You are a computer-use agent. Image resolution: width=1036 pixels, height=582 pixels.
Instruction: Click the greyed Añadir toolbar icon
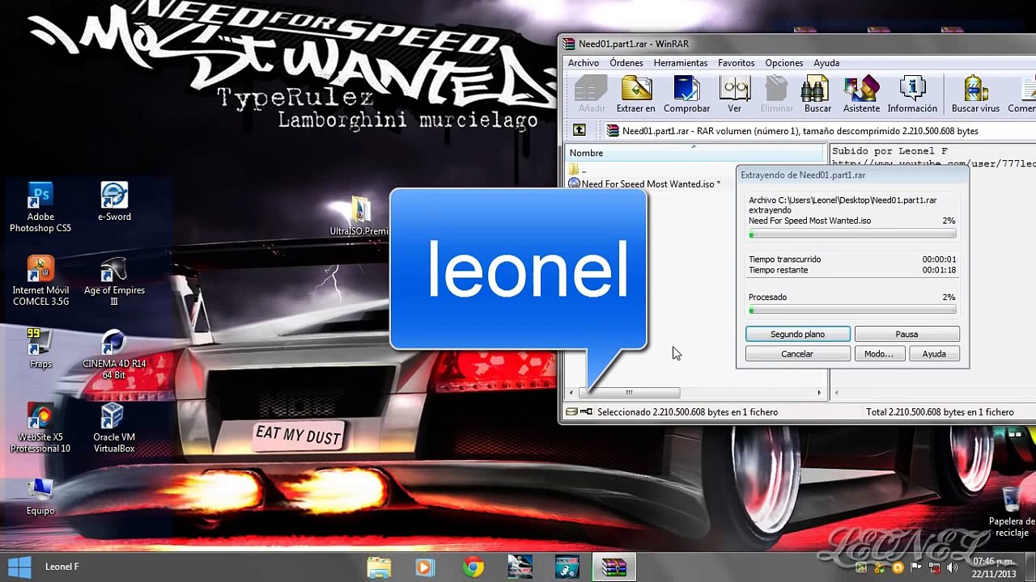592,94
